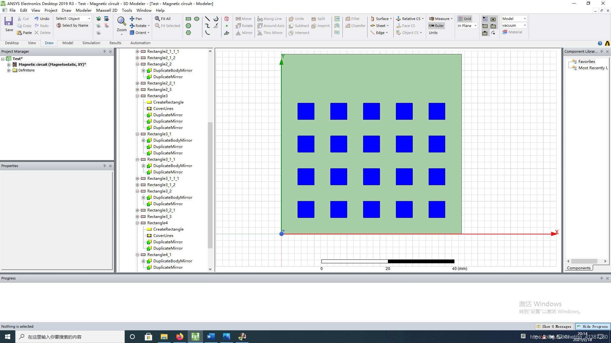Select the three-point arc tool

pyautogui.click(x=207, y=33)
